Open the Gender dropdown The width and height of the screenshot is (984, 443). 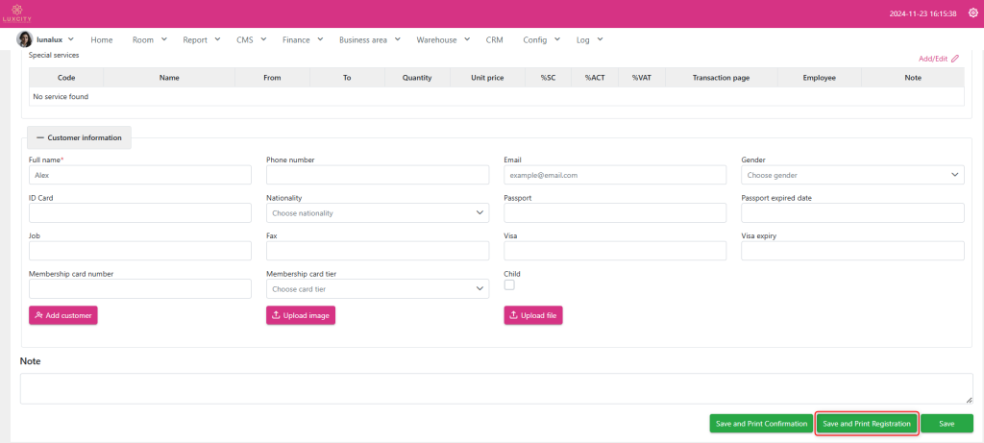852,175
